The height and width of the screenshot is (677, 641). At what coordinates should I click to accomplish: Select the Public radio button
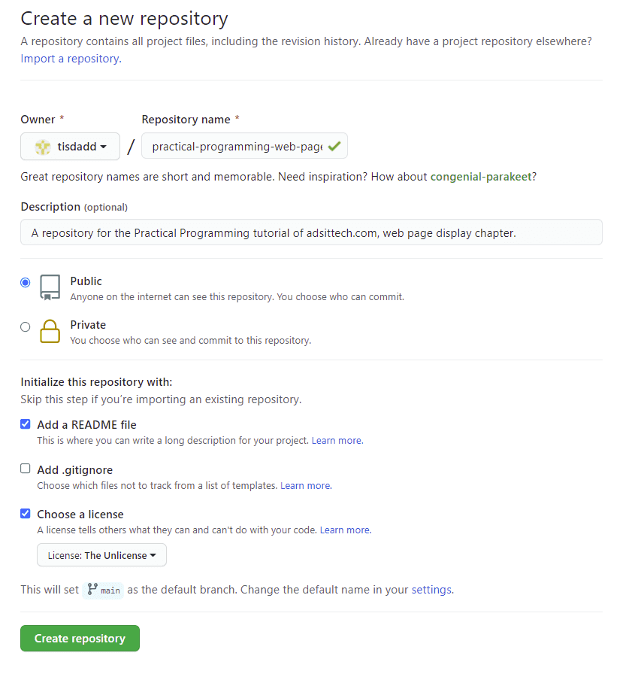[x=25, y=282]
